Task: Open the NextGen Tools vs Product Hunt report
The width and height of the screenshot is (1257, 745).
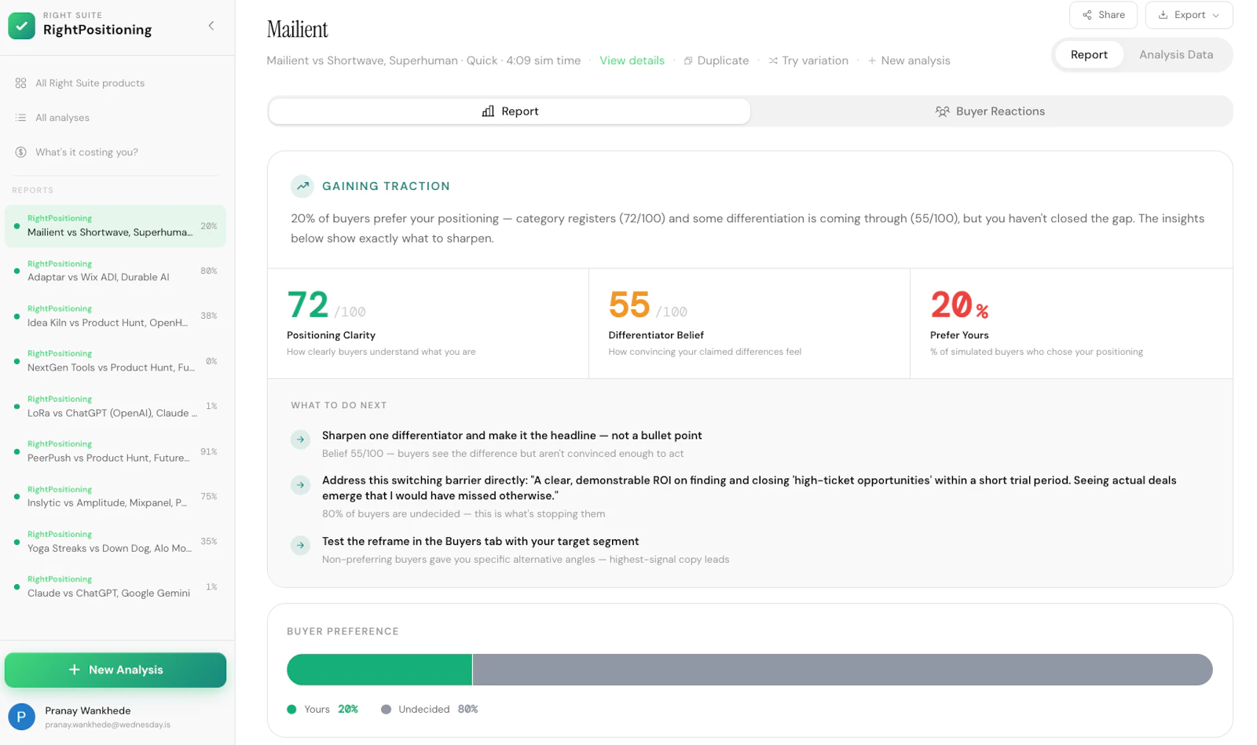Action: [115, 361]
